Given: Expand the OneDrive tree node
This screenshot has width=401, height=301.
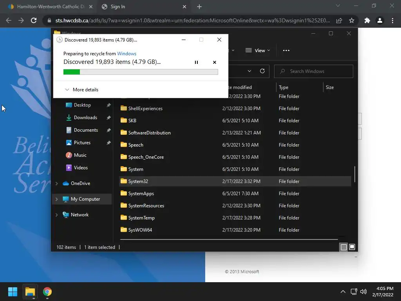Looking at the screenshot, I should [x=57, y=183].
